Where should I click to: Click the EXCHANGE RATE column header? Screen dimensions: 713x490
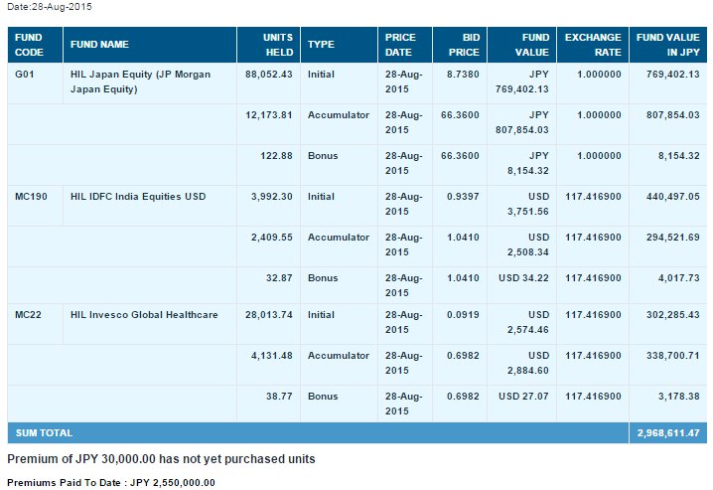coord(593,45)
